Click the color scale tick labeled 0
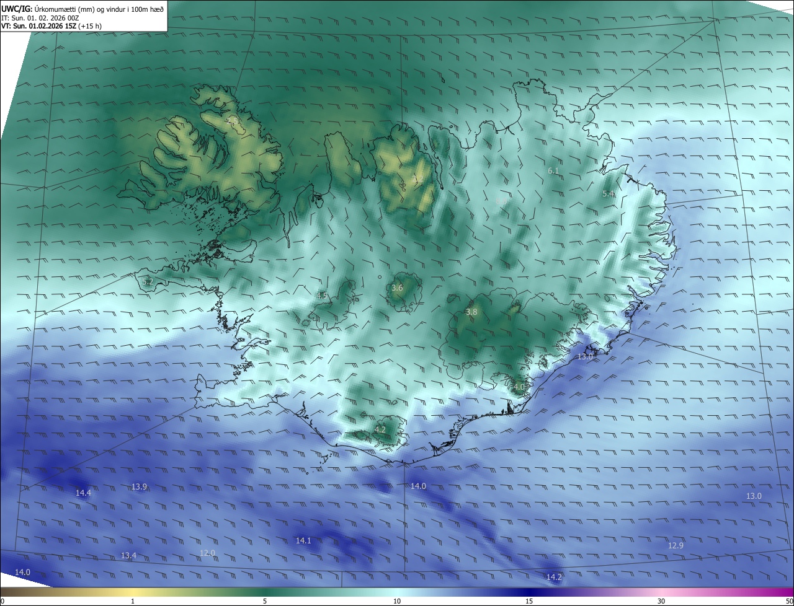 click(2, 601)
